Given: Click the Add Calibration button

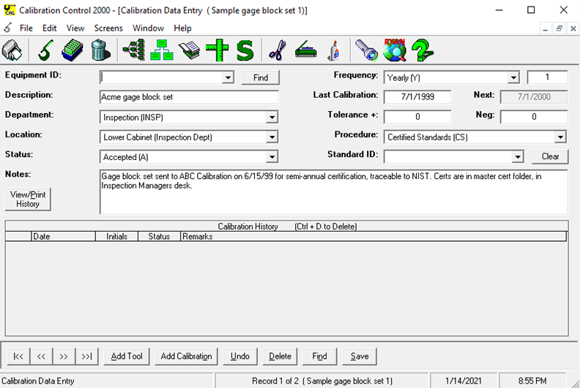Looking at the screenshot, I should 186,357.
